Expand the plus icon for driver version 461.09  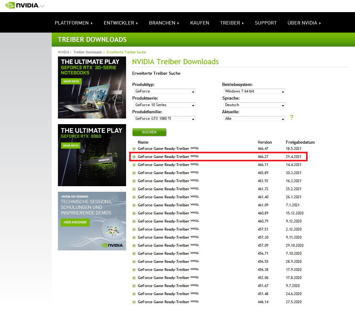[134, 205]
